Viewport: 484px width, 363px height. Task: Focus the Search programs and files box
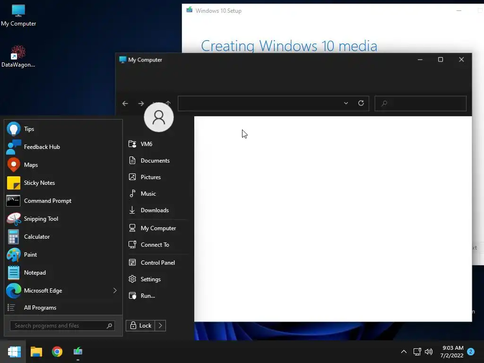point(62,326)
